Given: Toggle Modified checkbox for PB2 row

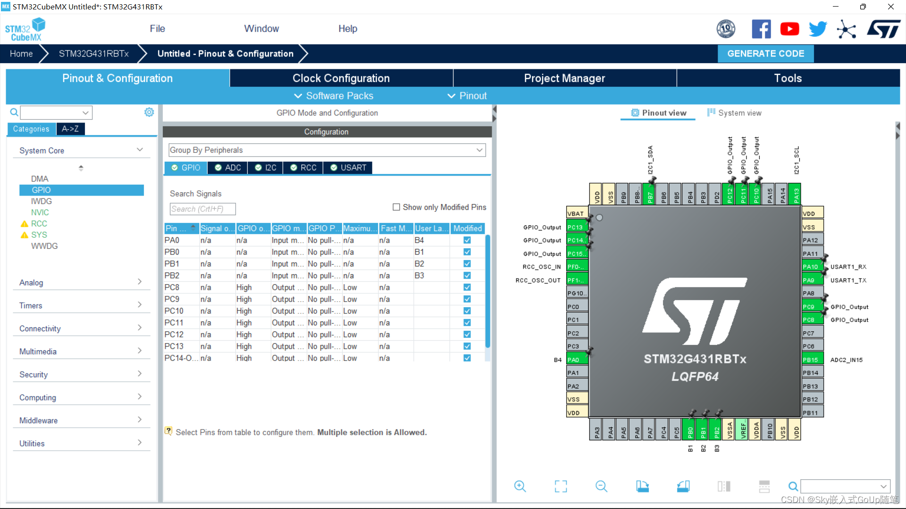Looking at the screenshot, I should pos(467,275).
